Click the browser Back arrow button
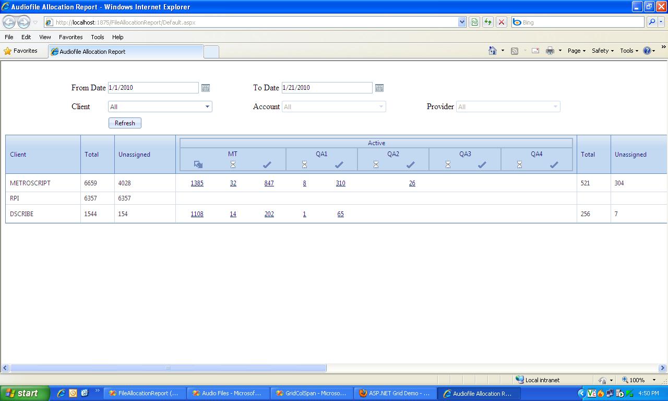The height and width of the screenshot is (401, 668). tap(9, 22)
